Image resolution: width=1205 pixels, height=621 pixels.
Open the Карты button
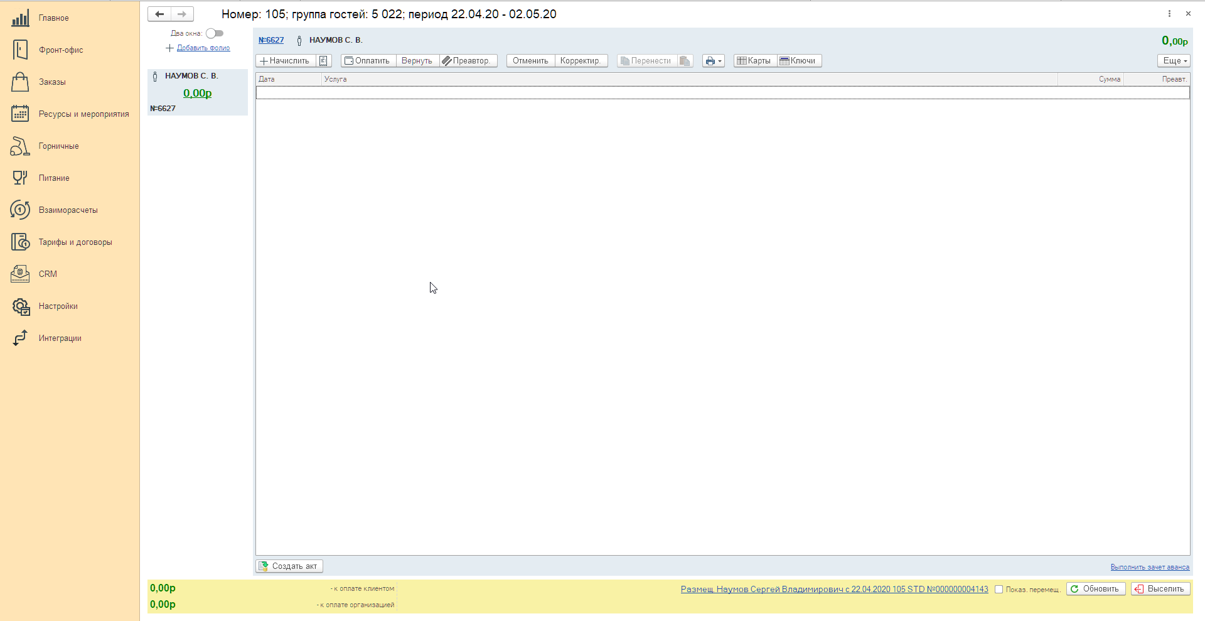tap(755, 61)
